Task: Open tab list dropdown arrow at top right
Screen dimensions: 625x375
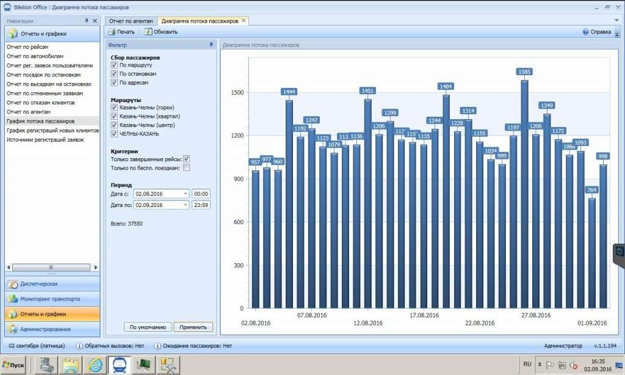Action: [x=616, y=20]
